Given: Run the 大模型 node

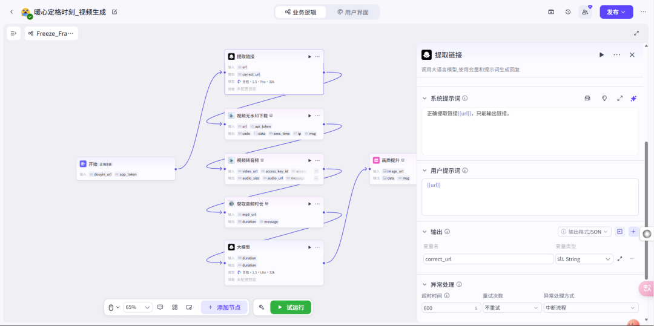Looking at the screenshot, I should click(x=309, y=247).
